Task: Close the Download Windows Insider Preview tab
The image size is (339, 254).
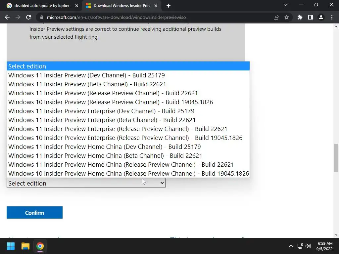Action: click(156, 6)
